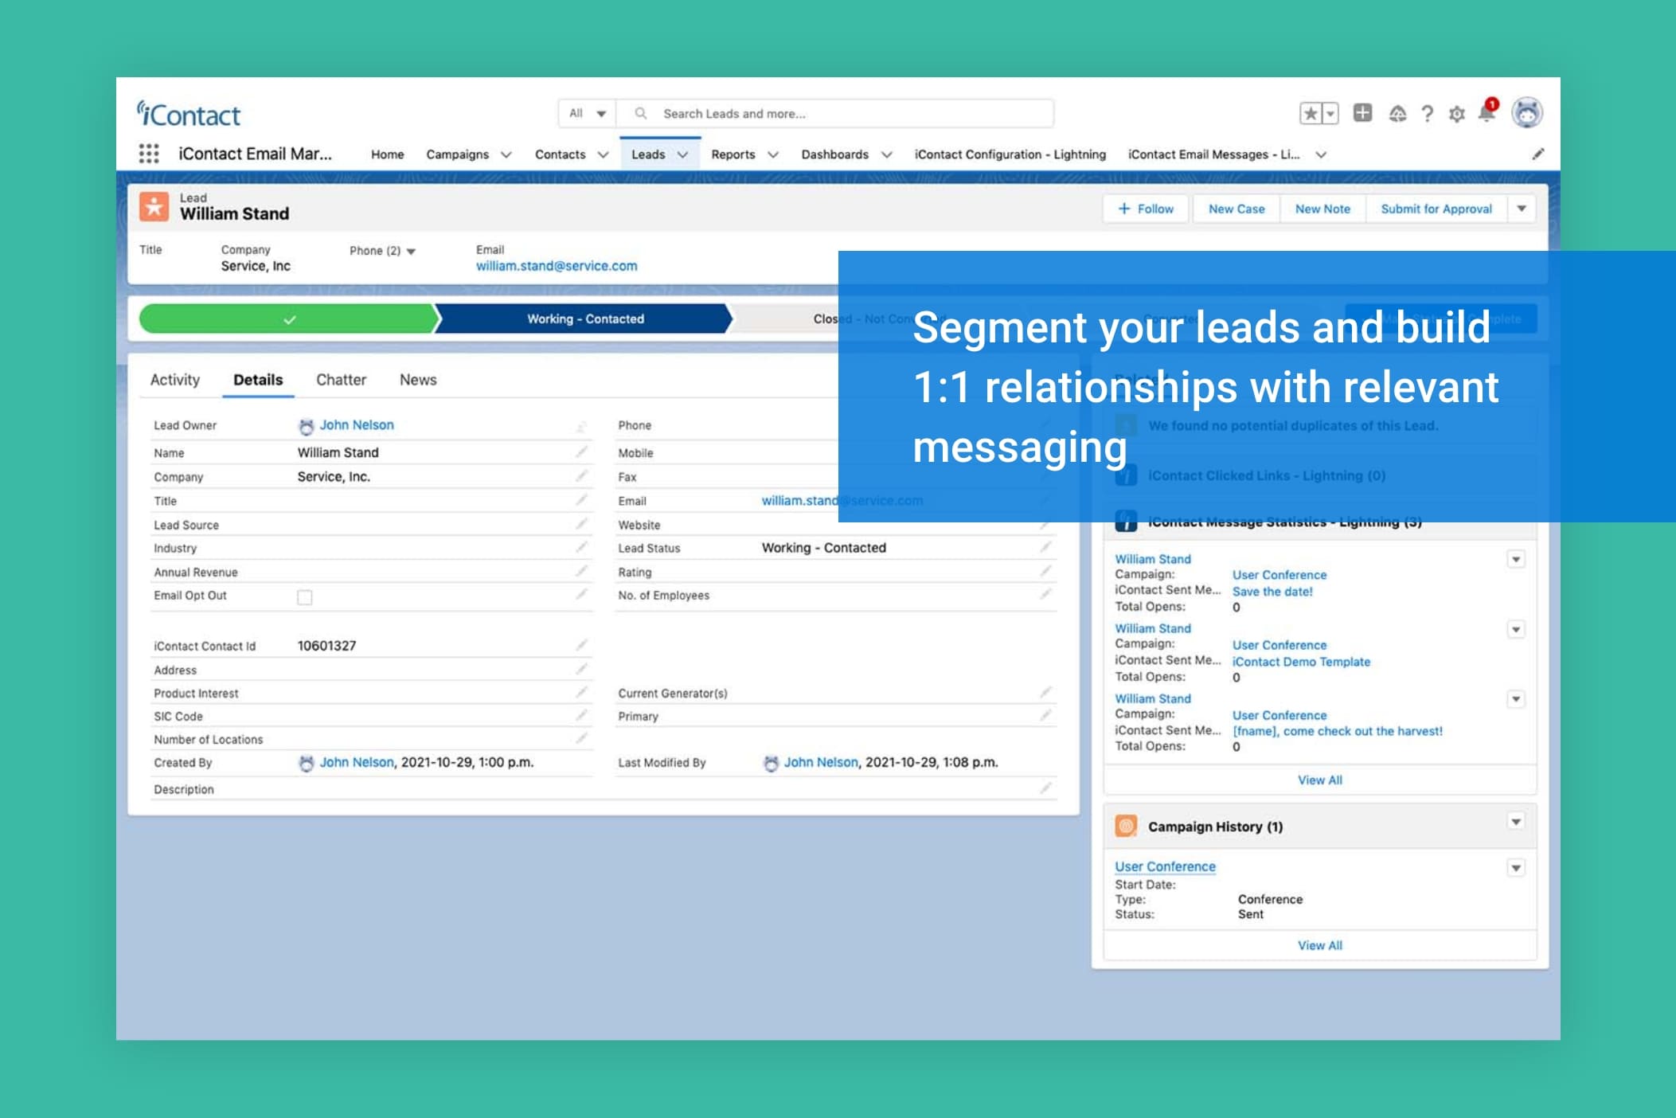This screenshot has height=1118, width=1676.
Task: Open the search scope All dropdown
Action: tap(588, 114)
